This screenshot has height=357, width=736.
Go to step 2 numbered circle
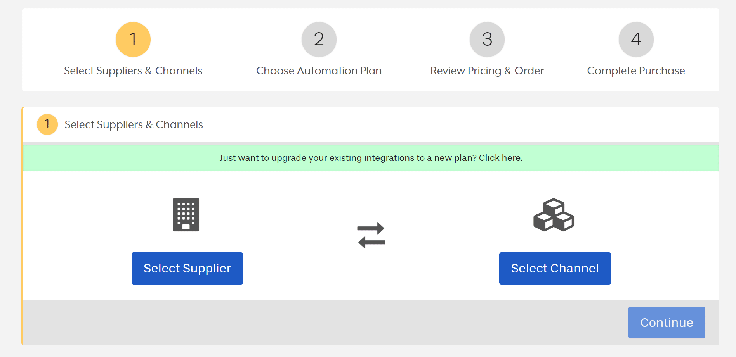pyautogui.click(x=319, y=40)
